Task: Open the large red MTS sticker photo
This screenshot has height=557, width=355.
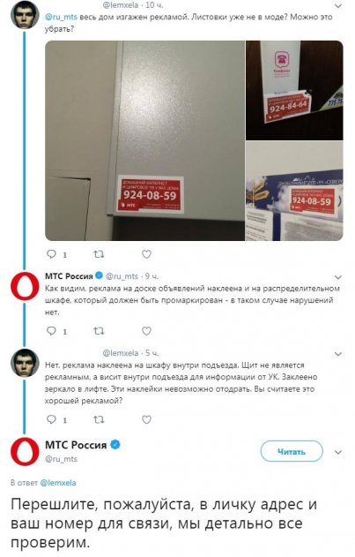Action: point(145,140)
